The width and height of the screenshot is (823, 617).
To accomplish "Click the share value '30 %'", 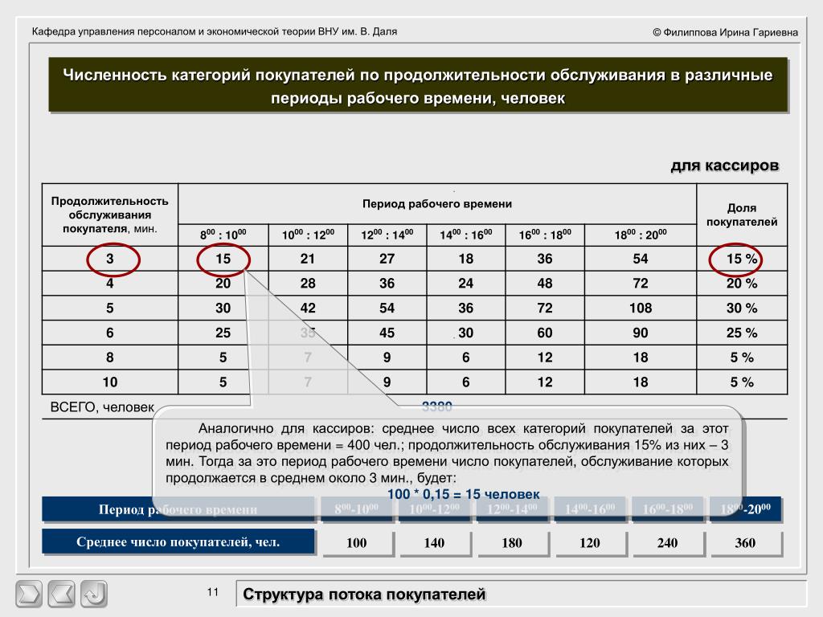I will click(x=742, y=308).
